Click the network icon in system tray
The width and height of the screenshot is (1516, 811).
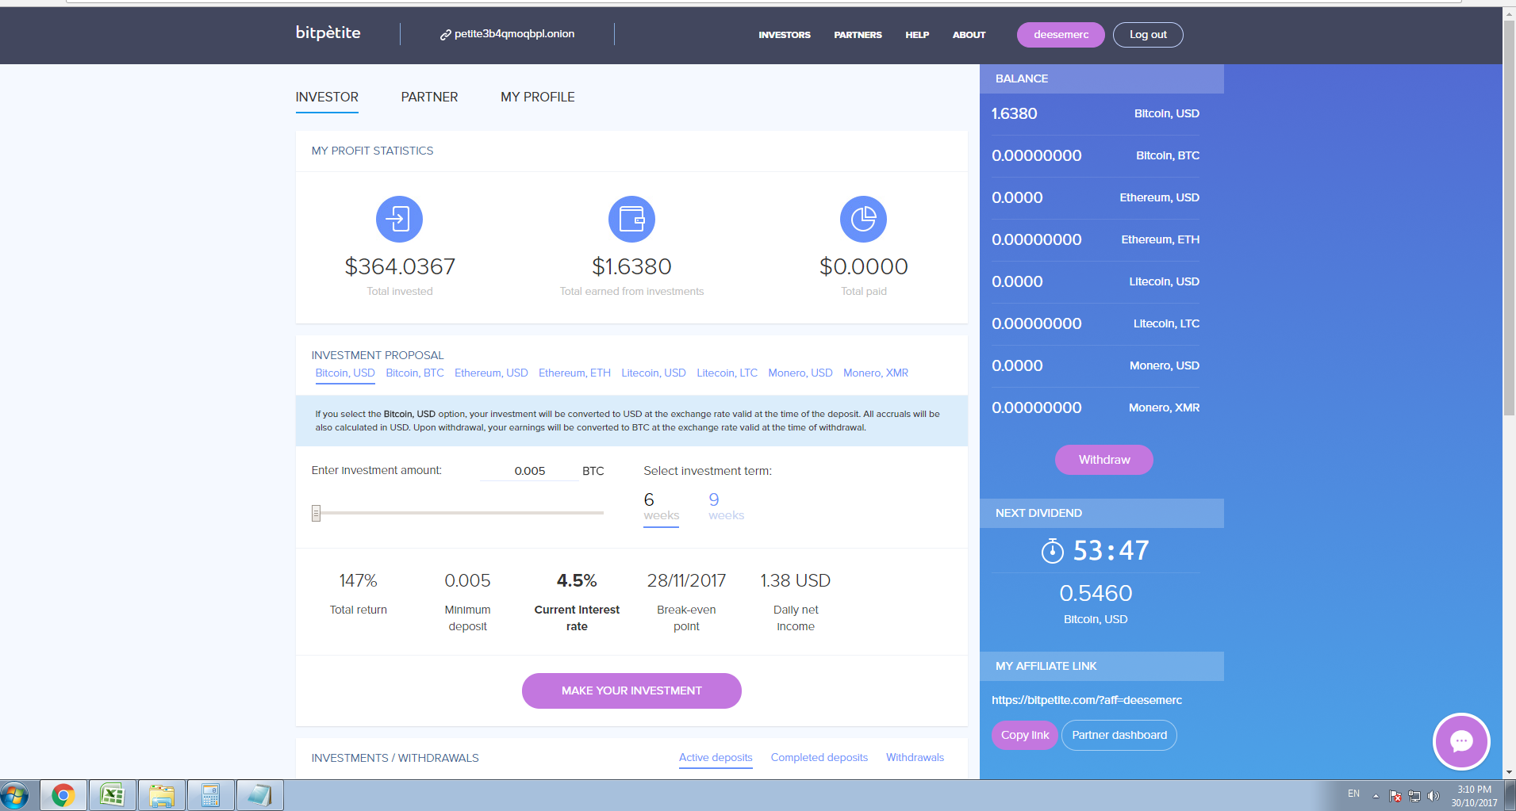1414,796
